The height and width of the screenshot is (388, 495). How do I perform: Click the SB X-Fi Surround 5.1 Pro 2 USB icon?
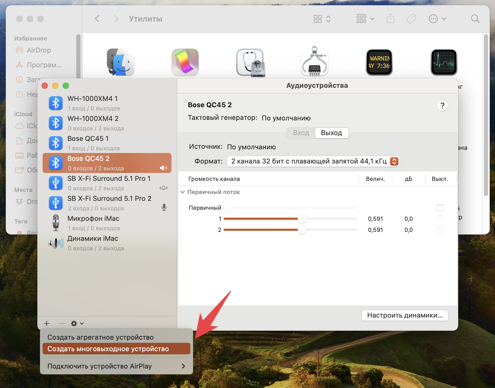pos(56,203)
